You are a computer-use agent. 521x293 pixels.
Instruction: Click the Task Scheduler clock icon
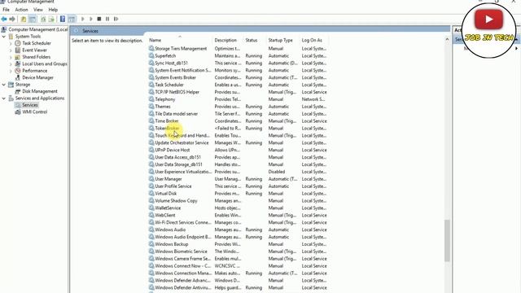(x=18, y=43)
